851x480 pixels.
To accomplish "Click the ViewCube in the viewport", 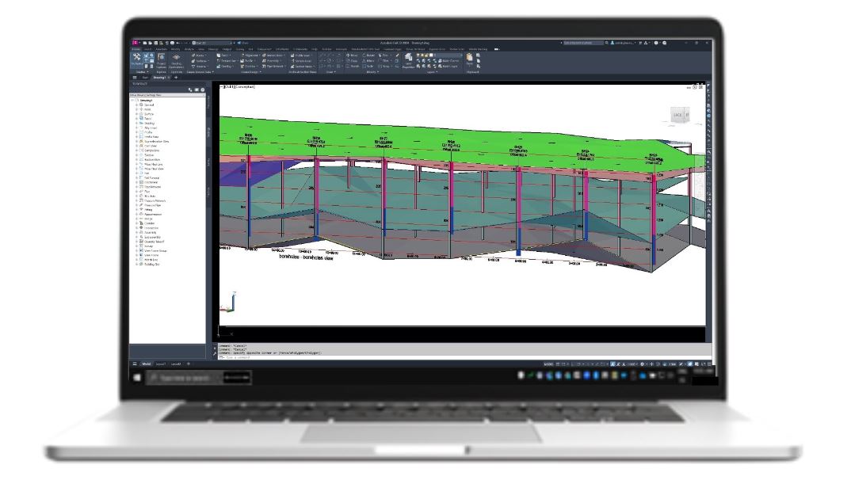I will pyautogui.click(x=678, y=116).
